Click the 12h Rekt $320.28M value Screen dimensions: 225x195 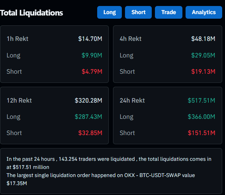[x=88, y=100]
